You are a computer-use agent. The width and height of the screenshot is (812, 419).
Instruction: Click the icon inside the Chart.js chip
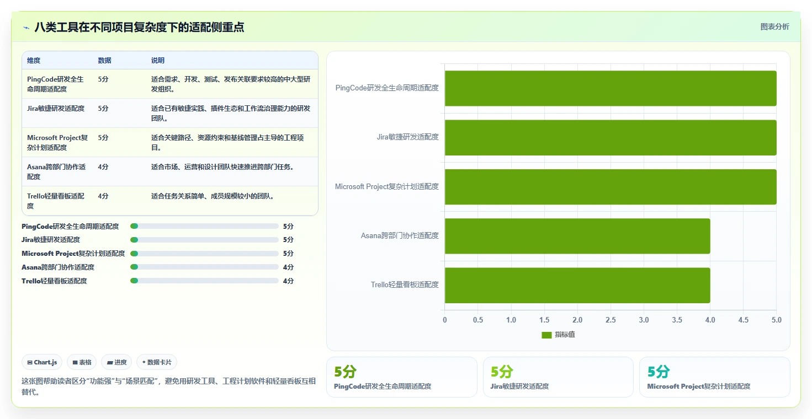point(30,362)
